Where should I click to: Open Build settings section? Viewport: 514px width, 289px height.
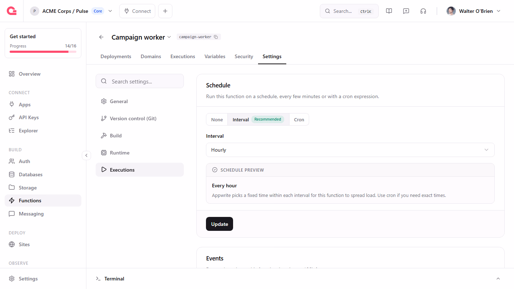click(x=140, y=136)
